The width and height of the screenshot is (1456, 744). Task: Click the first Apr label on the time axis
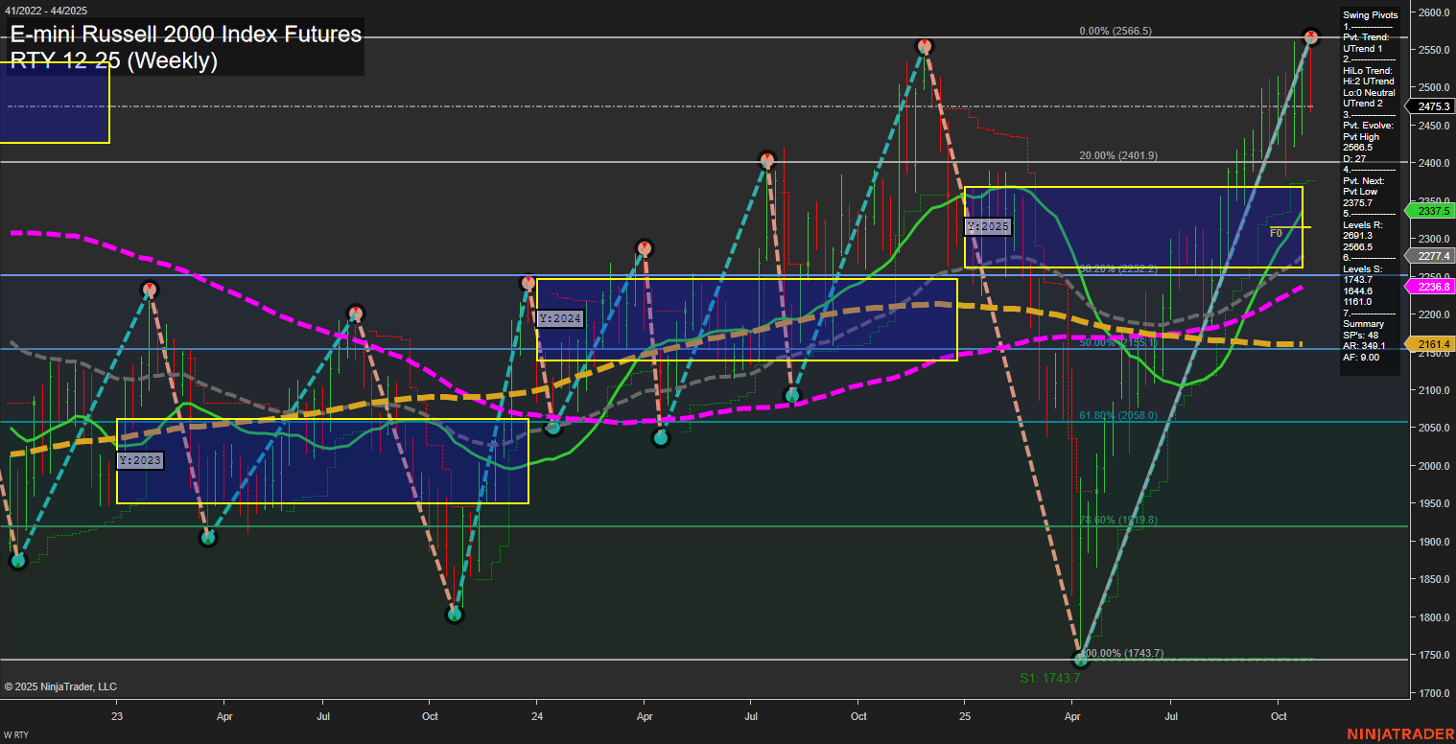tap(224, 716)
